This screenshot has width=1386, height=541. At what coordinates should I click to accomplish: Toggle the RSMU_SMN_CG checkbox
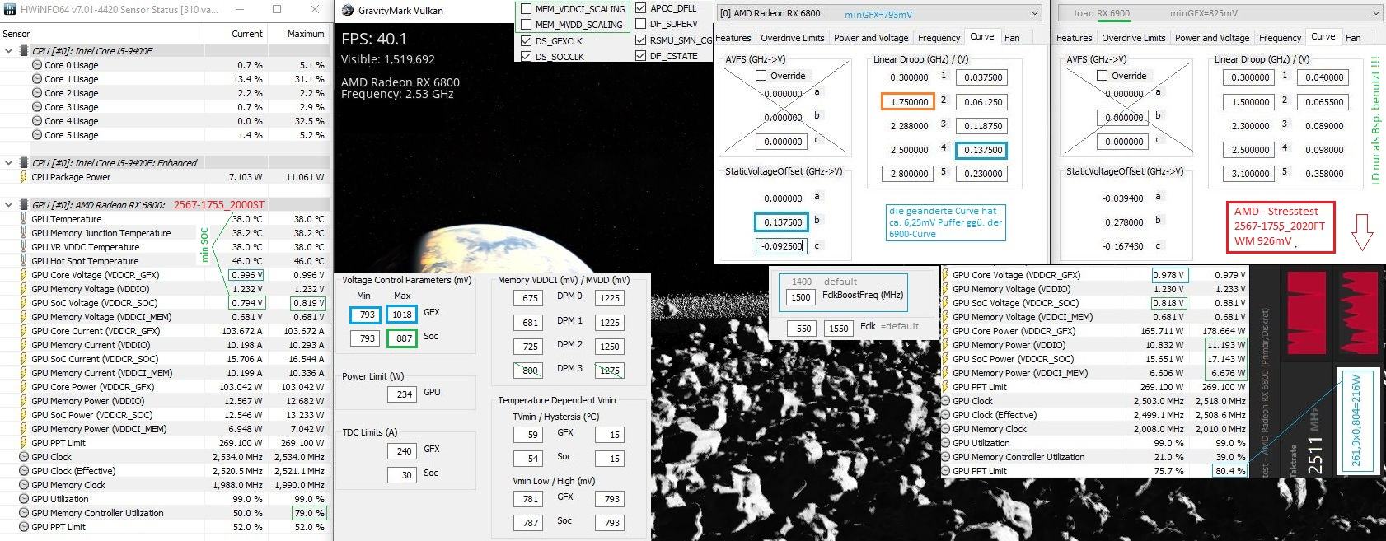point(640,40)
